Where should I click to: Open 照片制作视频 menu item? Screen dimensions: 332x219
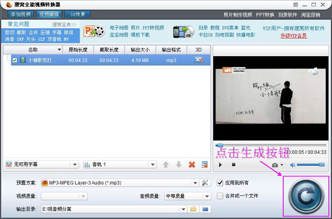point(238,15)
